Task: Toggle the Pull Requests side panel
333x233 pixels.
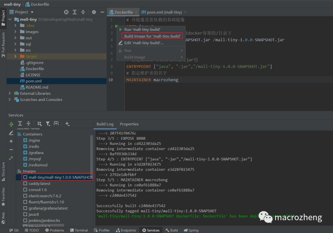Action: tap(3, 44)
